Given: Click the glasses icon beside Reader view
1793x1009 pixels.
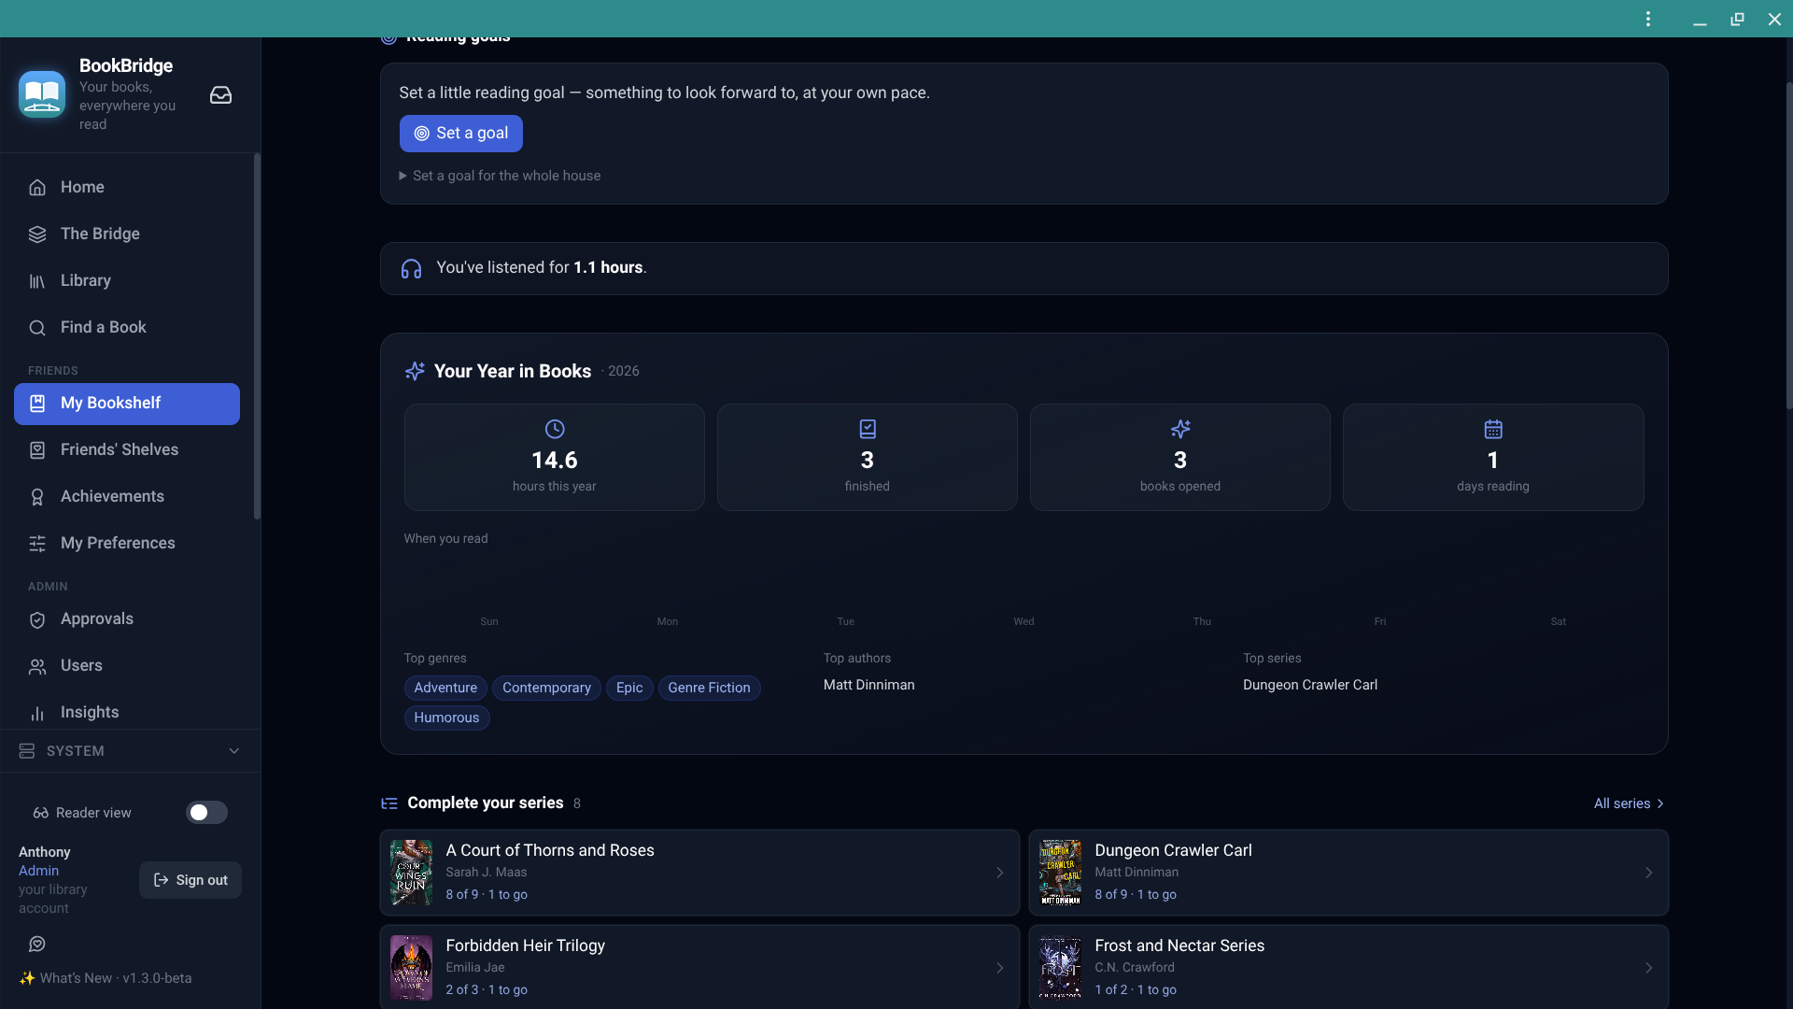Looking at the screenshot, I should coord(40,813).
